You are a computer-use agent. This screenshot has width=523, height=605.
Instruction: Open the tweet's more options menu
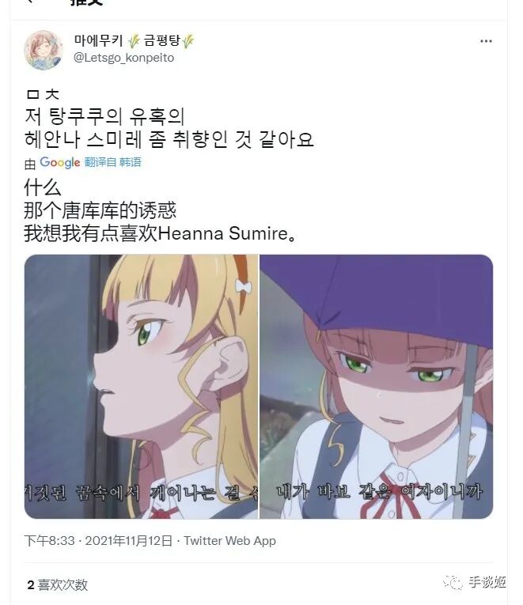click(x=486, y=41)
